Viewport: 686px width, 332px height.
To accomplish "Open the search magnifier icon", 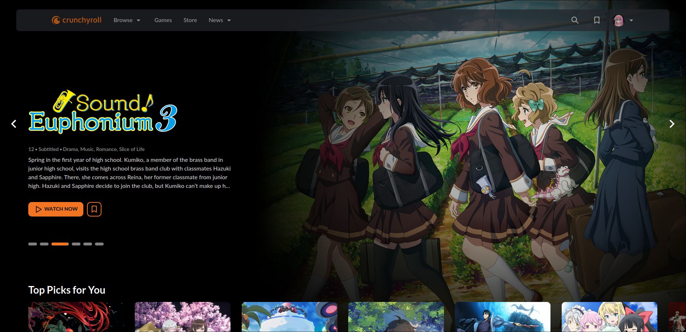I will (x=575, y=20).
